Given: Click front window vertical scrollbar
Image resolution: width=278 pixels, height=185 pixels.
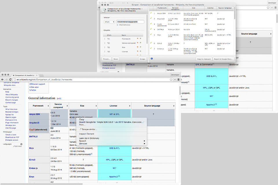Looking at the screenshot, I should pyautogui.click(x=180, y=90).
